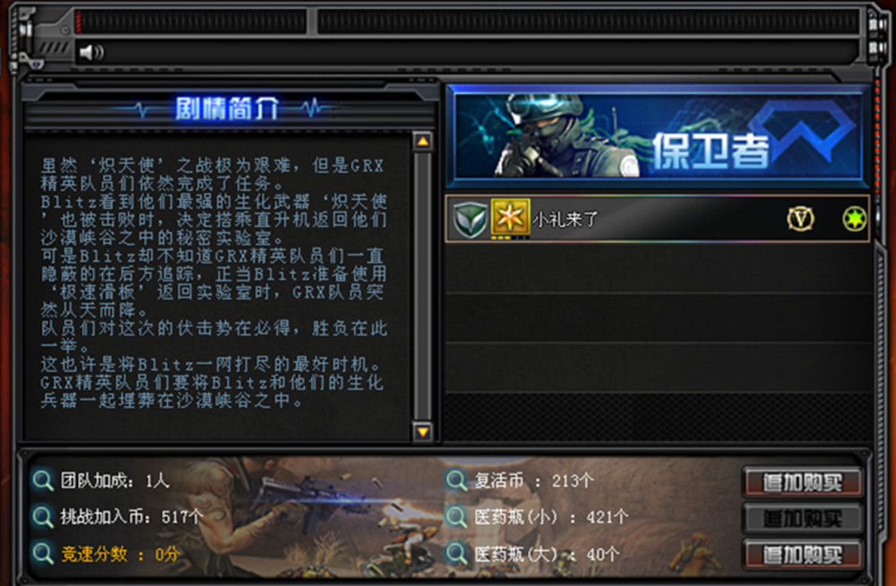Mute sound with the speaker icon
Screen dimensions: 896x586
coord(90,53)
